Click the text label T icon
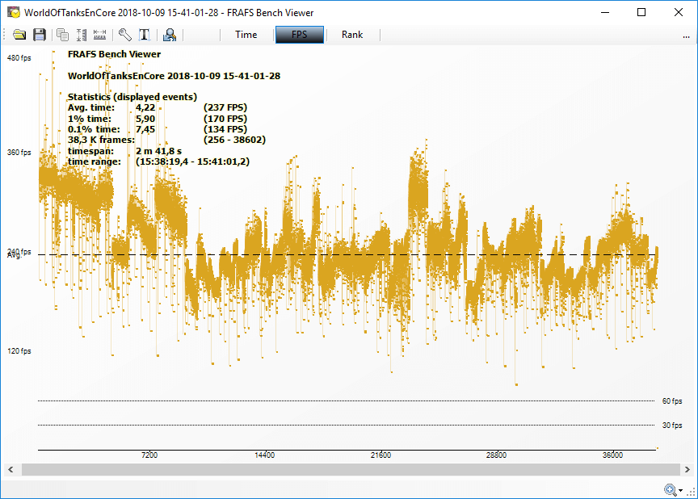Image resolution: width=698 pixels, height=499 pixels. 145,35
